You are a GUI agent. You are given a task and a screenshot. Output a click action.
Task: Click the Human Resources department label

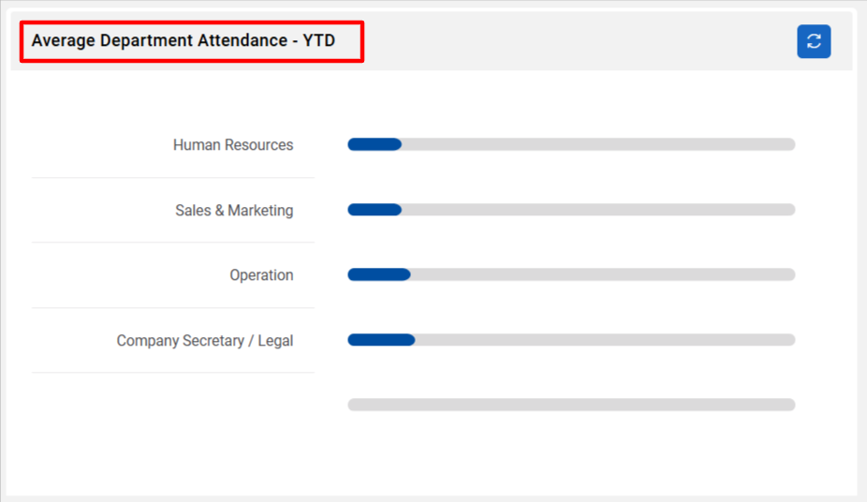pyautogui.click(x=233, y=145)
